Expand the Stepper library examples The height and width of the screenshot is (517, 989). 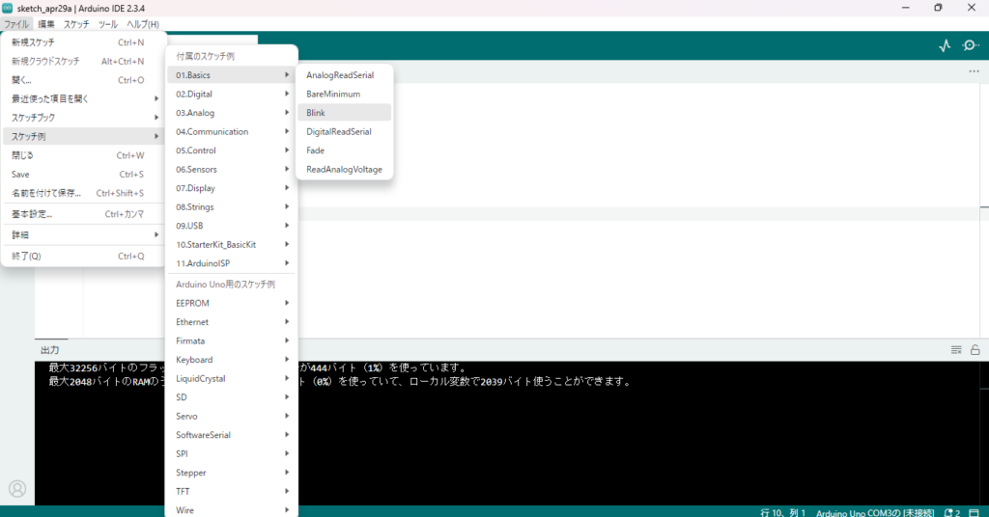(232, 473)
